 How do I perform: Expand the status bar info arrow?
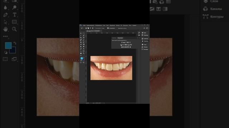point(104,103)
